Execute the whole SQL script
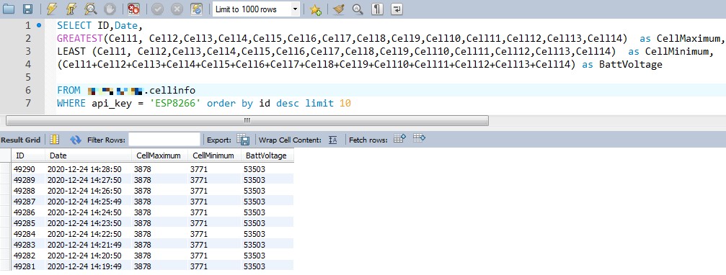Viewport: 726px width, 275px height. tap(52, 9)
